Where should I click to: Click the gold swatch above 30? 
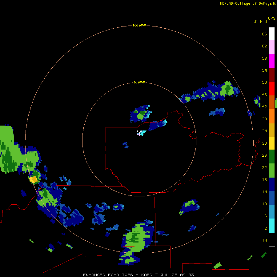272,130
